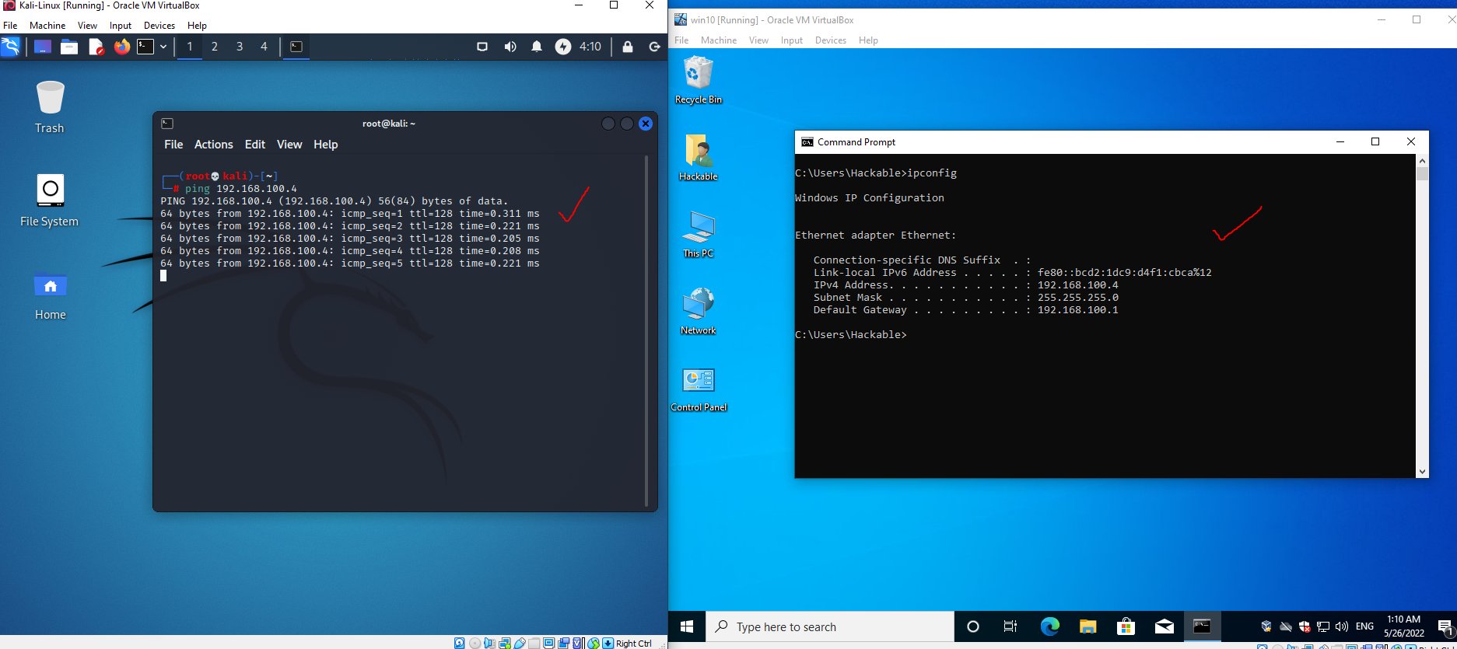Select the running terminal task button in Kali panel
This screenshot has height=649, width=1457.
coord(296,47)
